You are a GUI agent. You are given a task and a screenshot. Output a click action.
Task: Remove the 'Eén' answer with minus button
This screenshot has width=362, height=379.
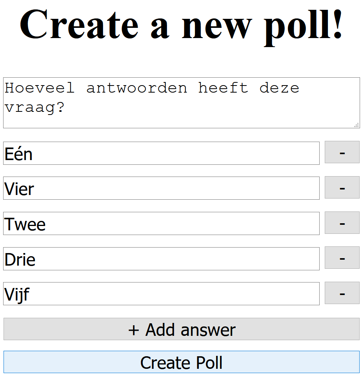[x=342, y=152]
